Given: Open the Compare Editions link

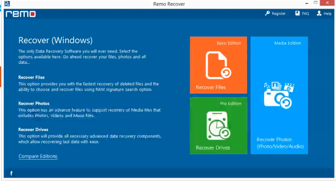Looking at the screenshot, I should (38, 156).
